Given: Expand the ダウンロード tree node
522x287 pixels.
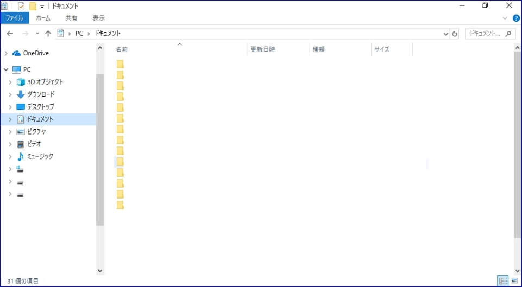Looking at the screenshot, I should pyautogui.click(x=10, y=94).
